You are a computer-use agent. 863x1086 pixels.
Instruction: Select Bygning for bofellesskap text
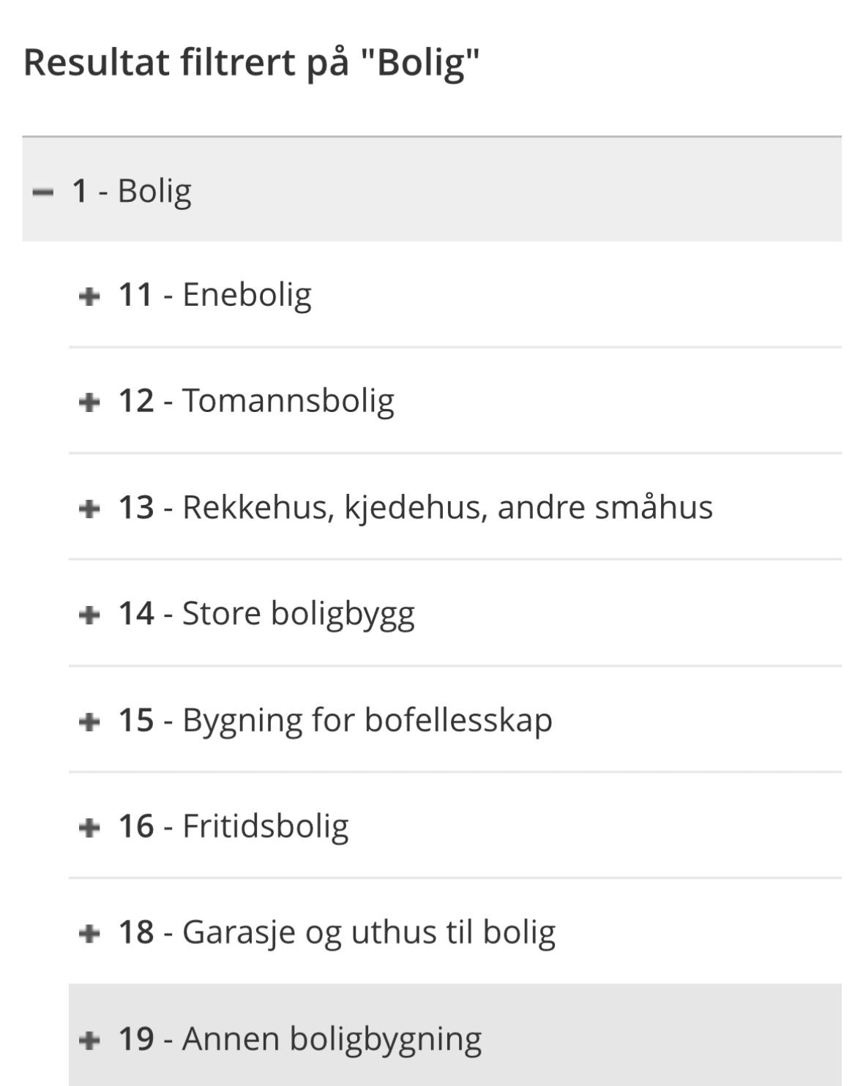click(x=367, y=720)
